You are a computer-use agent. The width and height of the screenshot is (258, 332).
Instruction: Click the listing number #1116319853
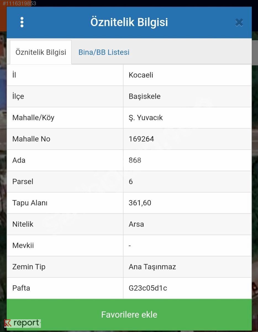19,3
